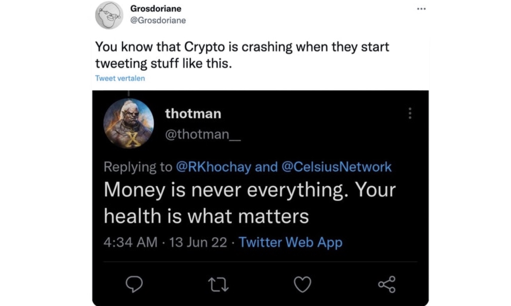The width and height of the screenshot is (511, 306).
Task: Click the Tweet vertalen translate link
Action: pos(120,78)
